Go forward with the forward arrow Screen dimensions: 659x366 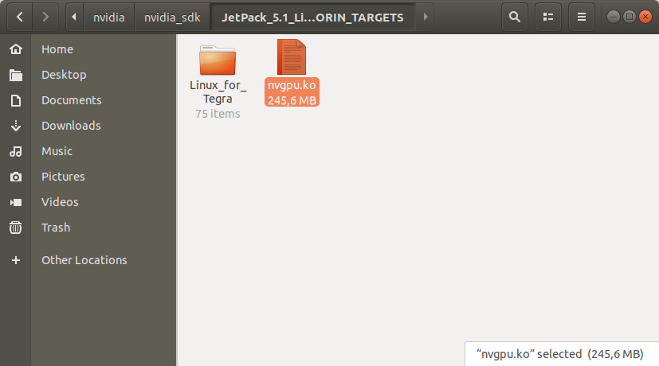click(45, 17)
